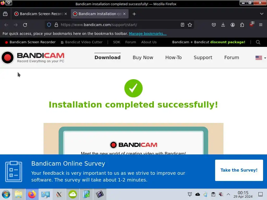Open the Firefox hamburger menu
Screen dimensions: 267x200
pos(261,25)
